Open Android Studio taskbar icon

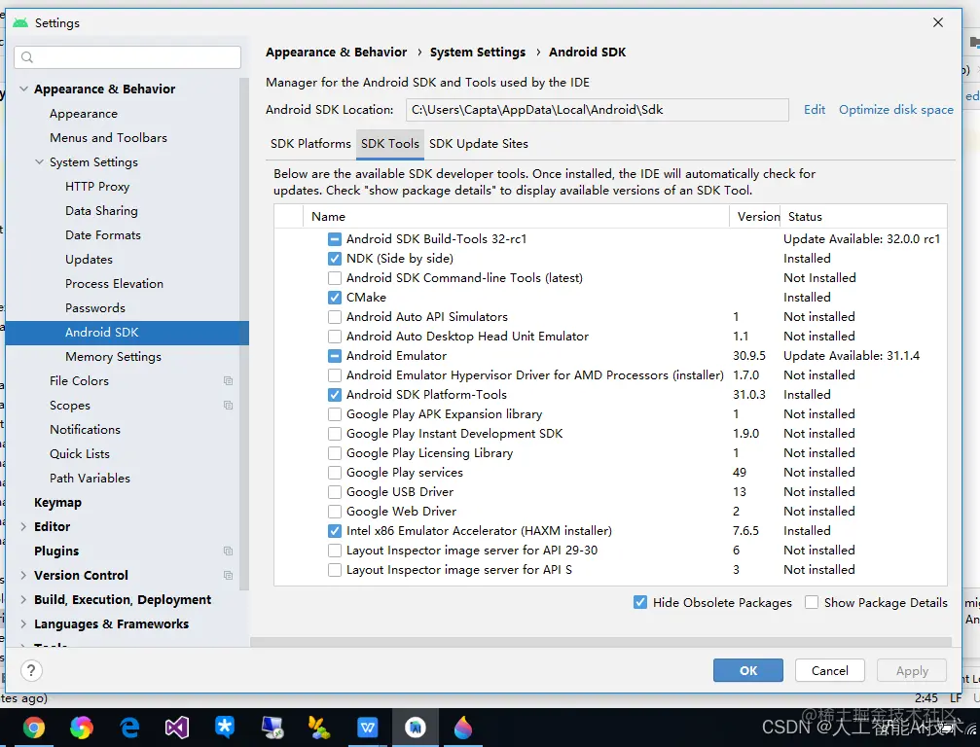point(416,728)
